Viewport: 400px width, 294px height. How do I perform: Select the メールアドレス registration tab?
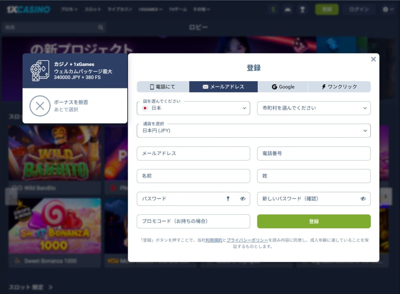(223, 87)
